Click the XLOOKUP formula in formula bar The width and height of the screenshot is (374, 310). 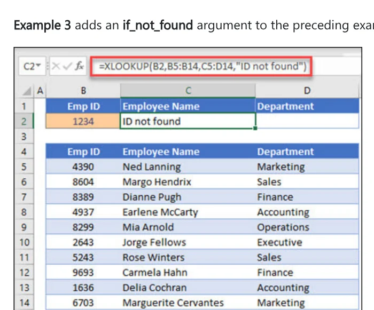[x=202, y=66]
